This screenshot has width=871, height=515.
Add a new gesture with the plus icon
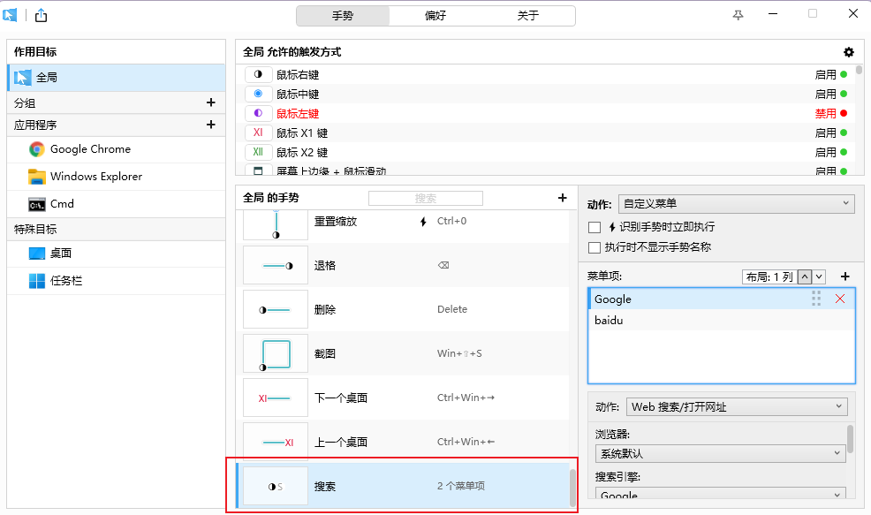coord(562,198)
